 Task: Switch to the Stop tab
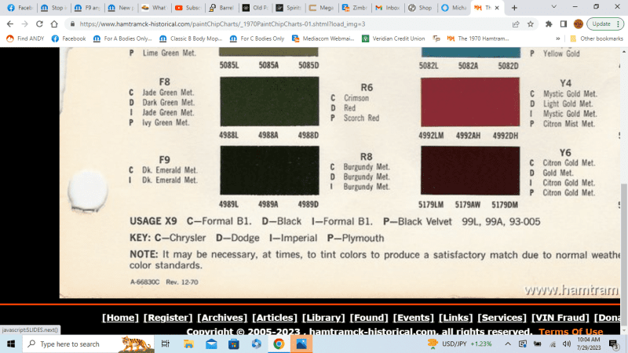tap(53, 8)
